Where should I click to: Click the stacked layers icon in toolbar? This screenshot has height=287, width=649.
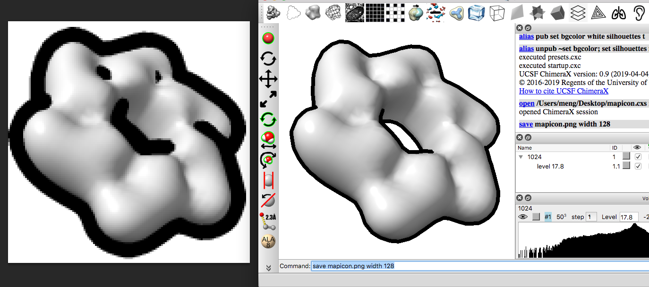577,13
